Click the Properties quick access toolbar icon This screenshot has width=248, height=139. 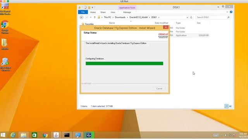point(85,7)
